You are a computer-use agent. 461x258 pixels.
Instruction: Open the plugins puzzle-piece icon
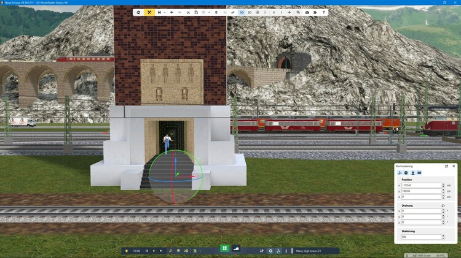click(315, 12)
